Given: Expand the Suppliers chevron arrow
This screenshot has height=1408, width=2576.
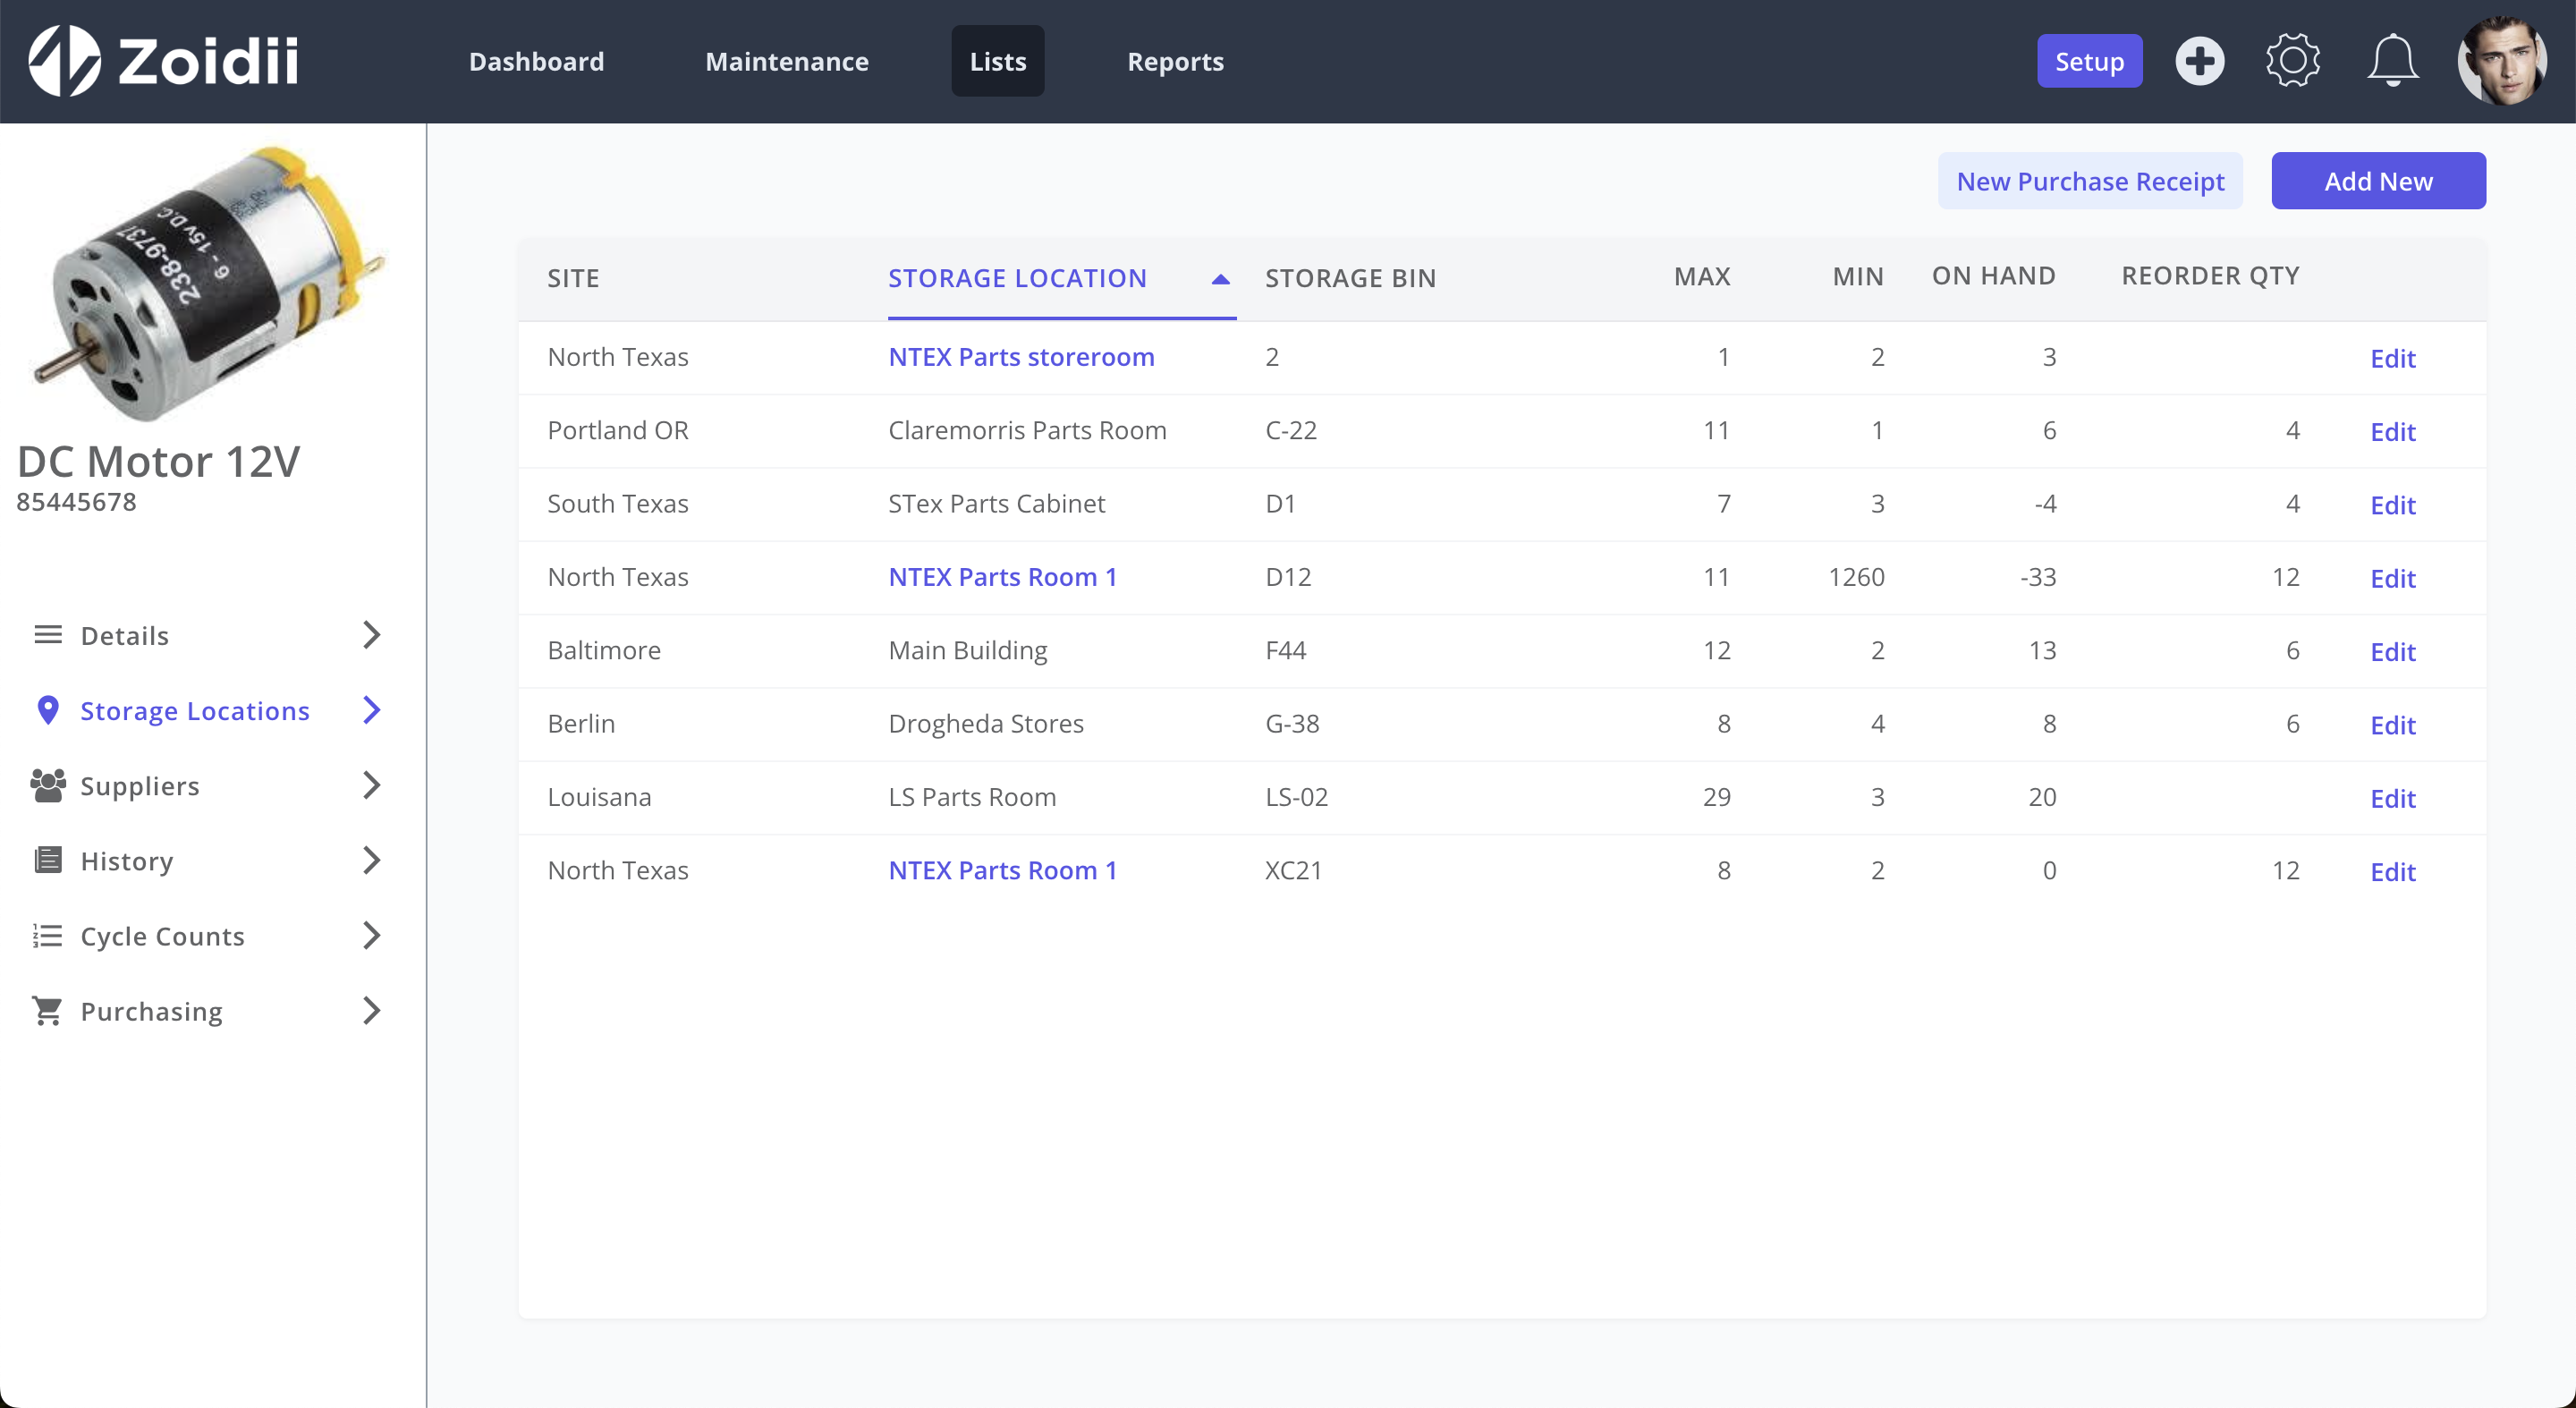Looking at the screenshot, I should (371, 785).
